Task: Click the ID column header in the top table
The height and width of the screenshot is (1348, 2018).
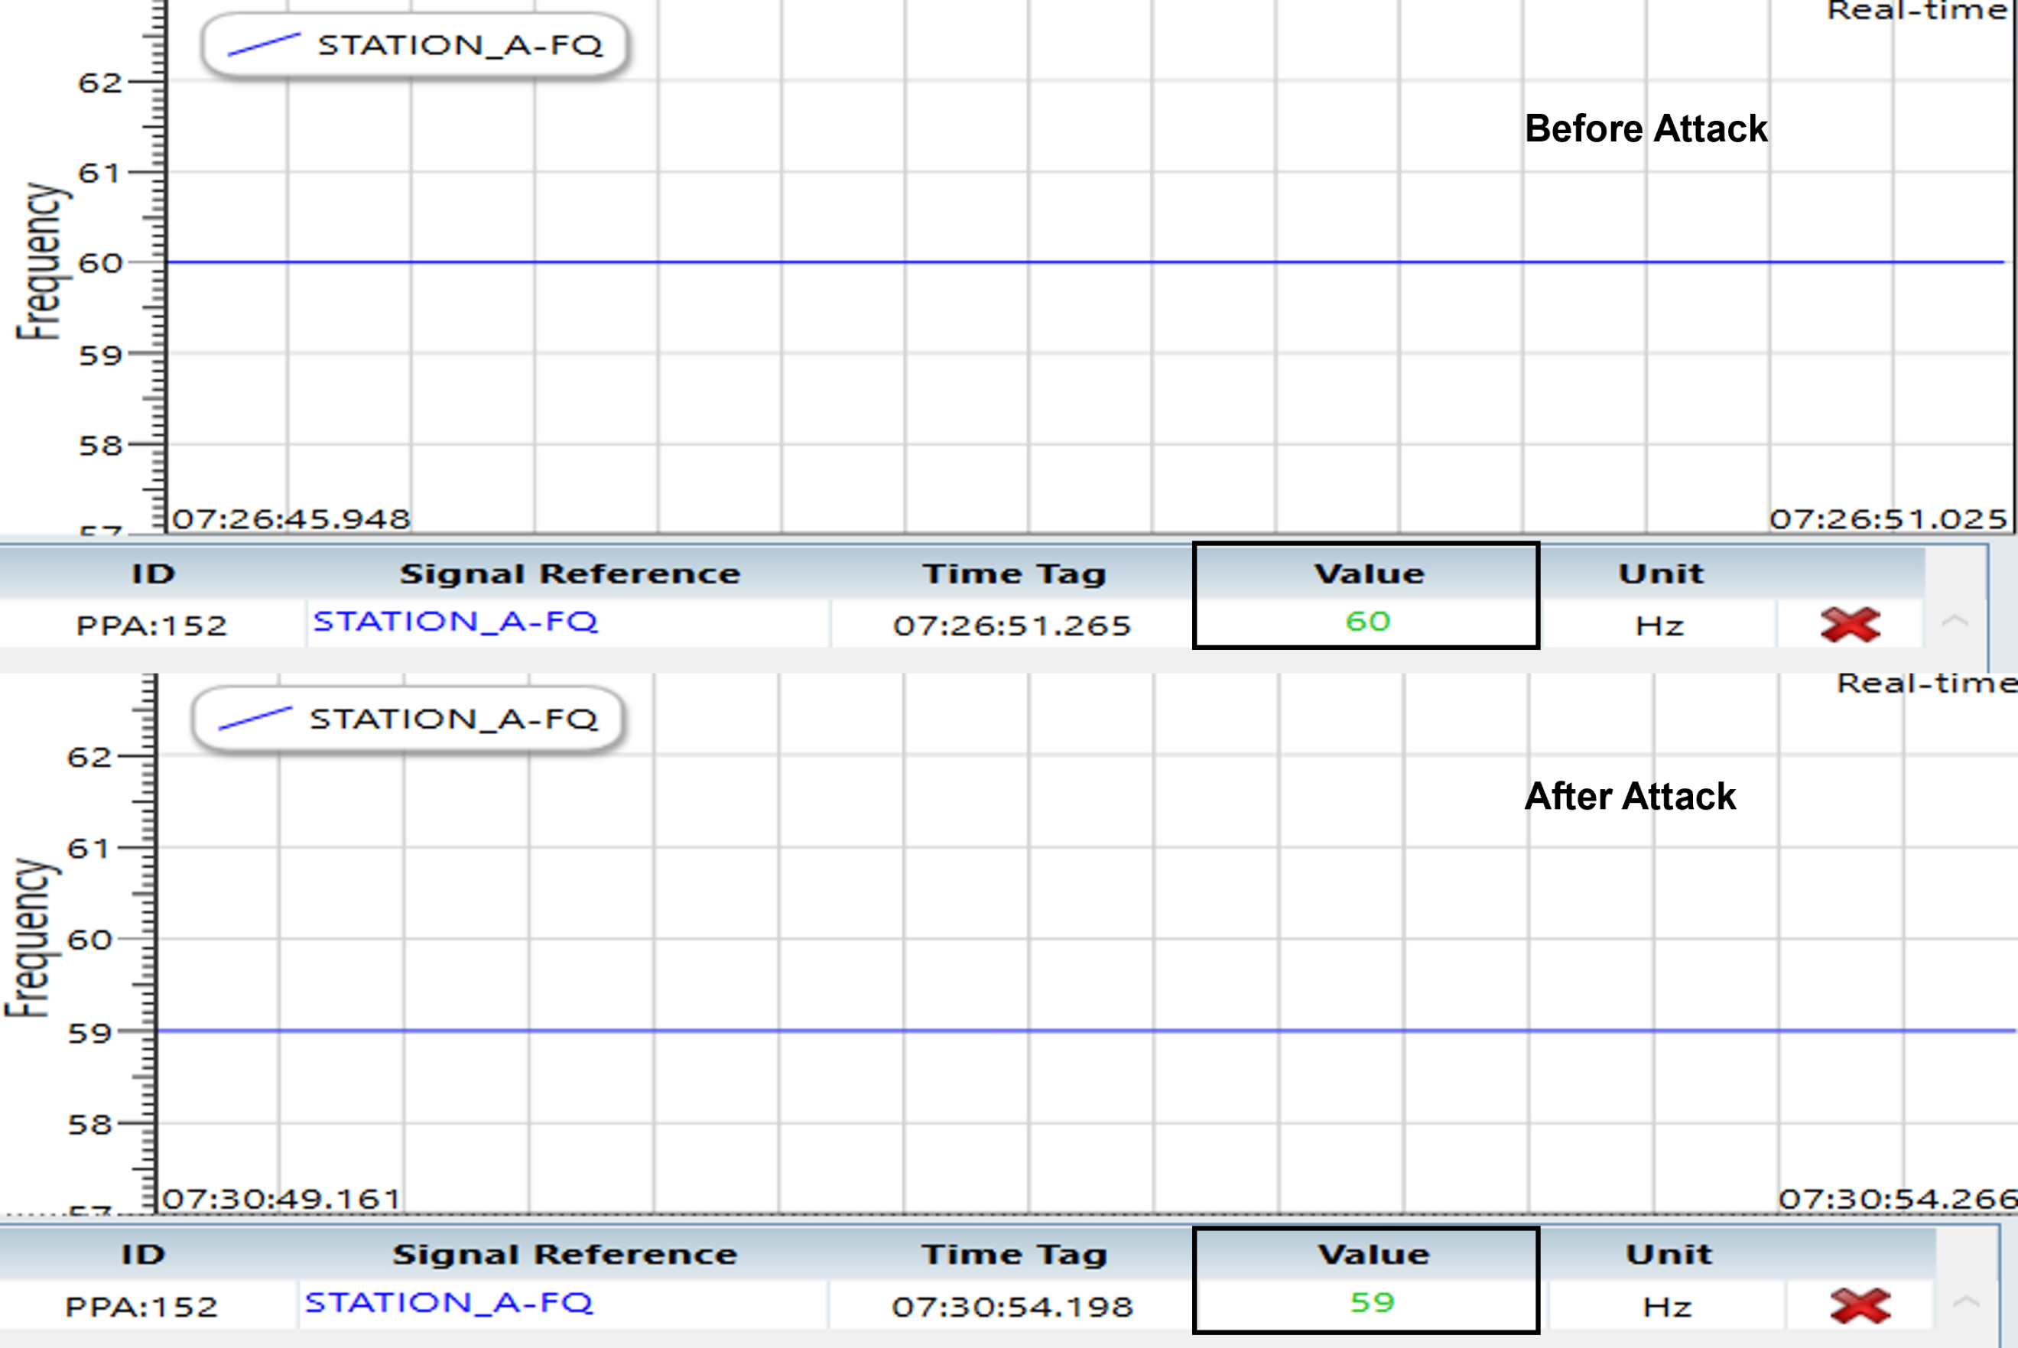Action: point(153,573)
